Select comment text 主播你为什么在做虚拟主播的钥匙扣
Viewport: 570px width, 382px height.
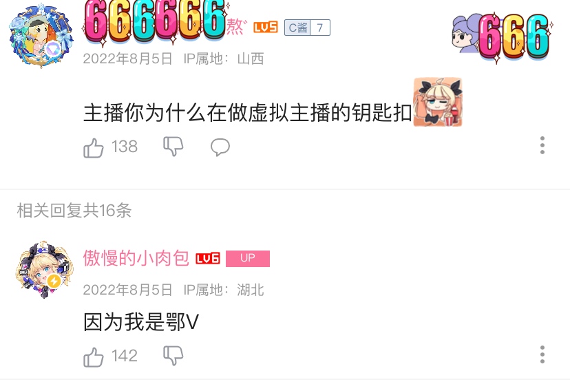pos(247,112)
